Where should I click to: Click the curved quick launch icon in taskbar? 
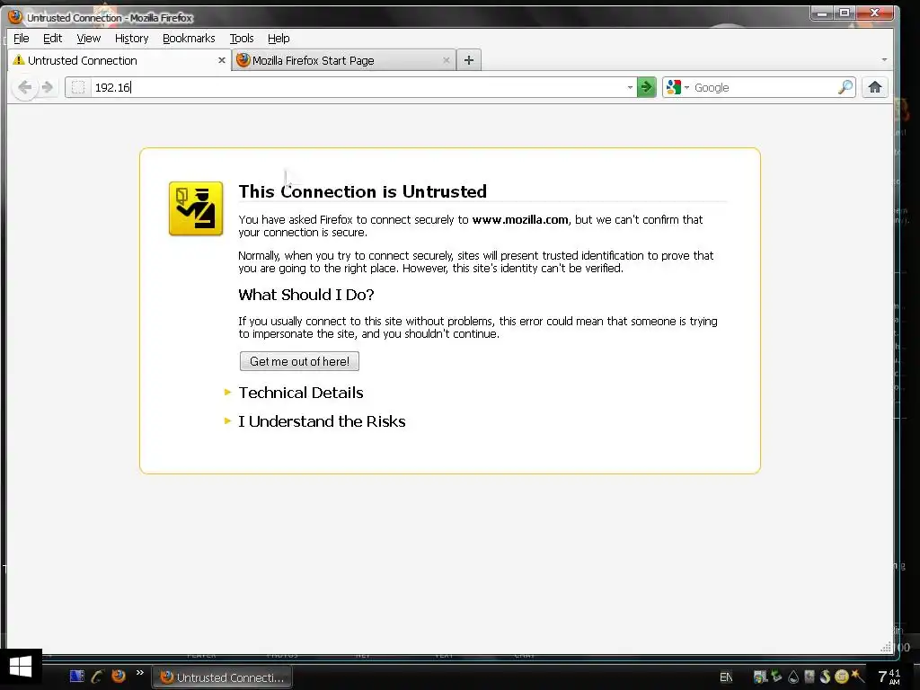97,676
